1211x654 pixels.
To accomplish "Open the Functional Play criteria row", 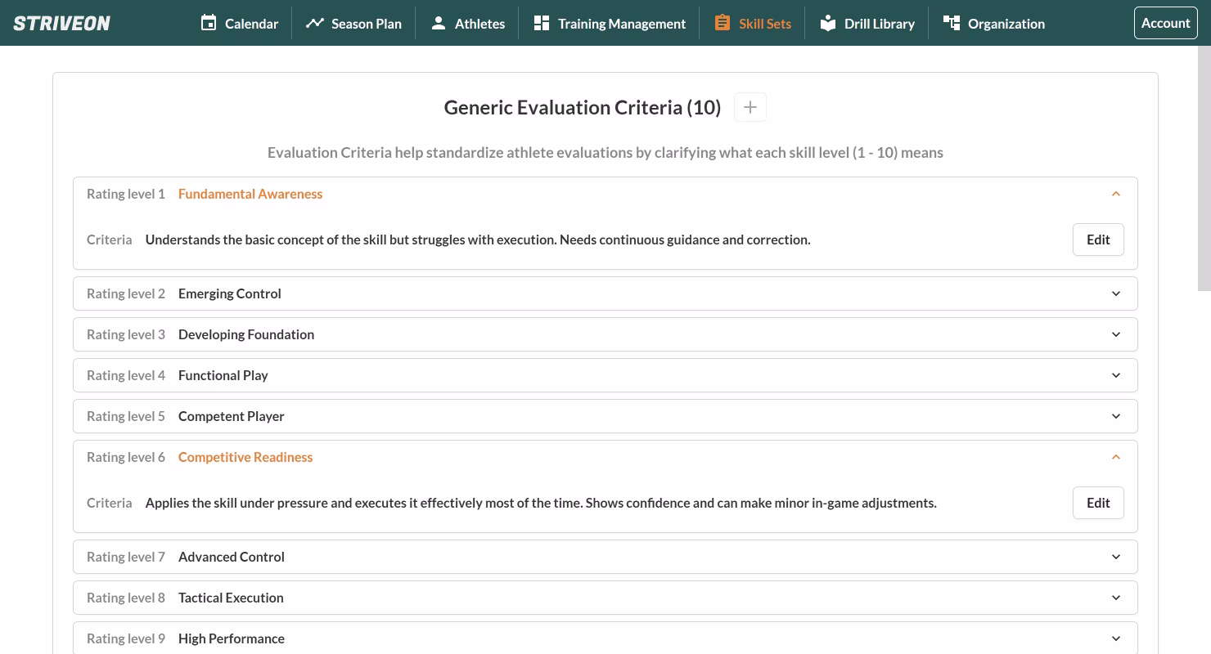I will pyautogui.click(x=605, y=375).
